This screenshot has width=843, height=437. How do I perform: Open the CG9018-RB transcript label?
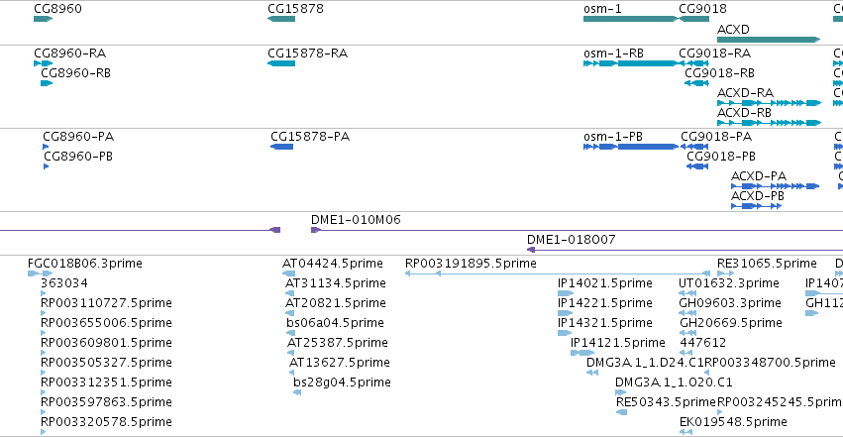[719, 73]
